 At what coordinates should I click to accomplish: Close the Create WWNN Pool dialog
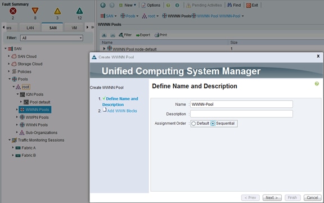318,56
